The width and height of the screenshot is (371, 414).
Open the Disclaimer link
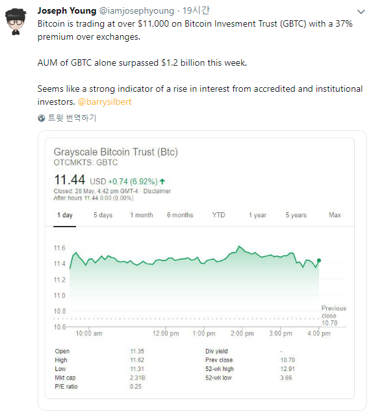point(157,191)
